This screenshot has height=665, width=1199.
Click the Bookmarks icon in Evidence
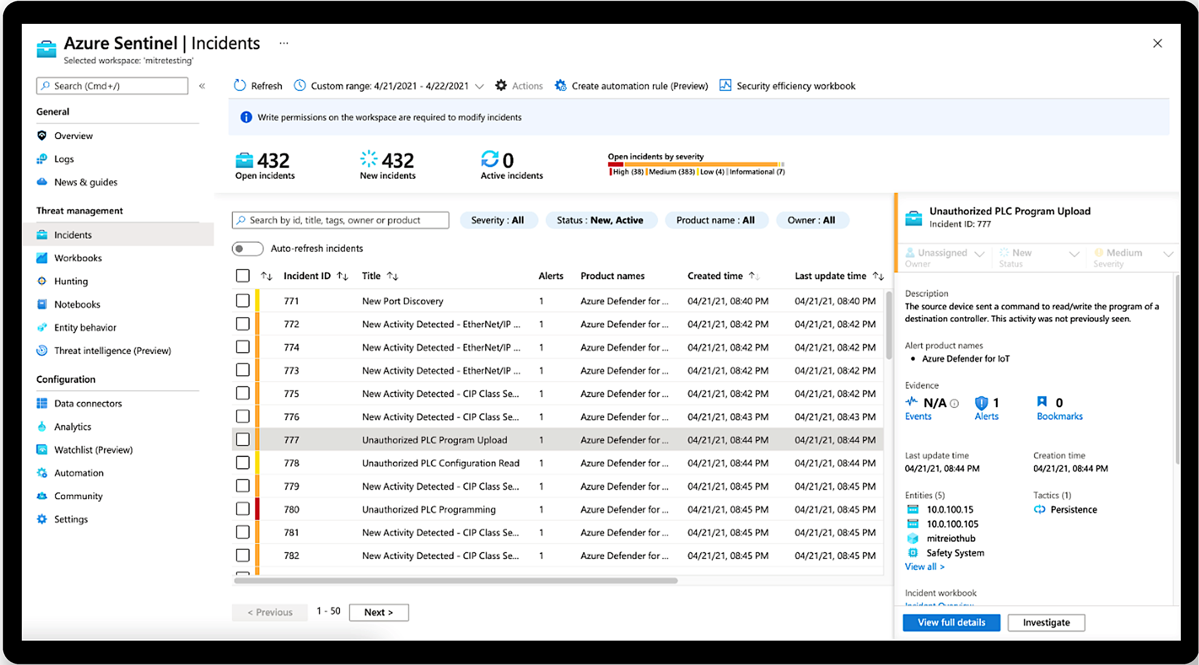click(x=1042, y=401)
